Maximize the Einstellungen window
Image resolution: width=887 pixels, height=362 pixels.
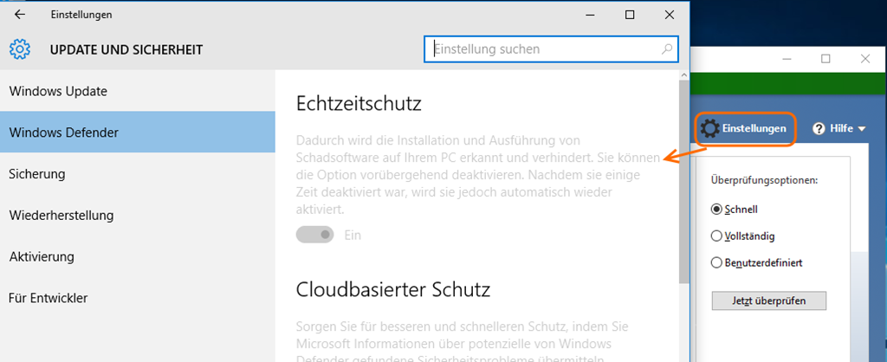[x=630, y=15]
